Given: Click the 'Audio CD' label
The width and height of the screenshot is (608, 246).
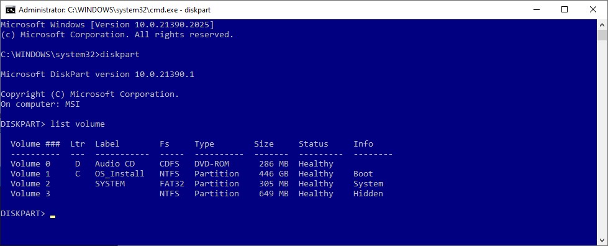Looking at the screenshot, I should coord(115,164).
